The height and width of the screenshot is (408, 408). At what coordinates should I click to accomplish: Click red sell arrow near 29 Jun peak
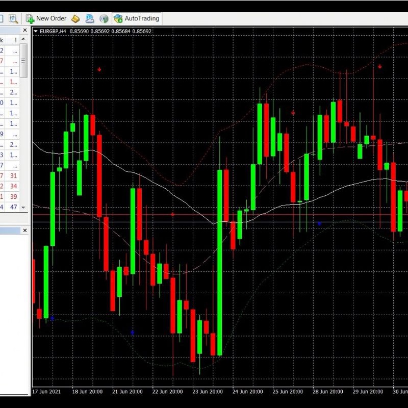pos(380,66)
